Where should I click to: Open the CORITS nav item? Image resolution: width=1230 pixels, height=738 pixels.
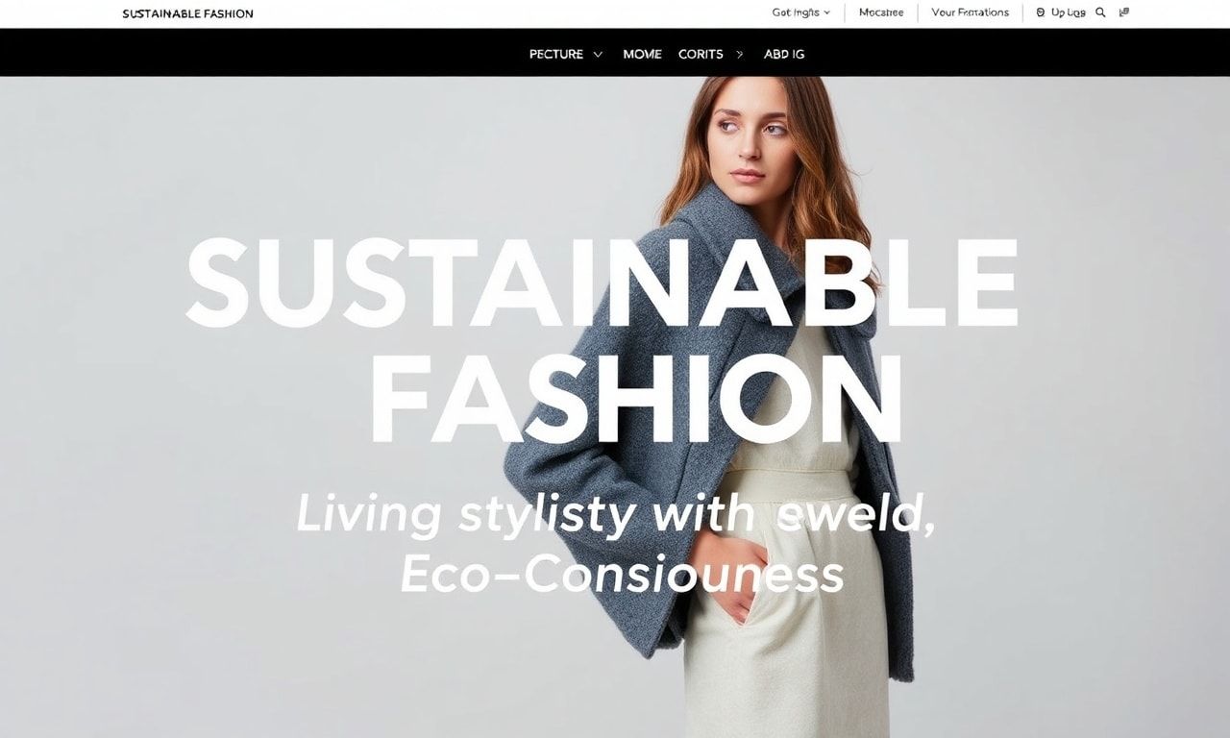coord(701,55)
